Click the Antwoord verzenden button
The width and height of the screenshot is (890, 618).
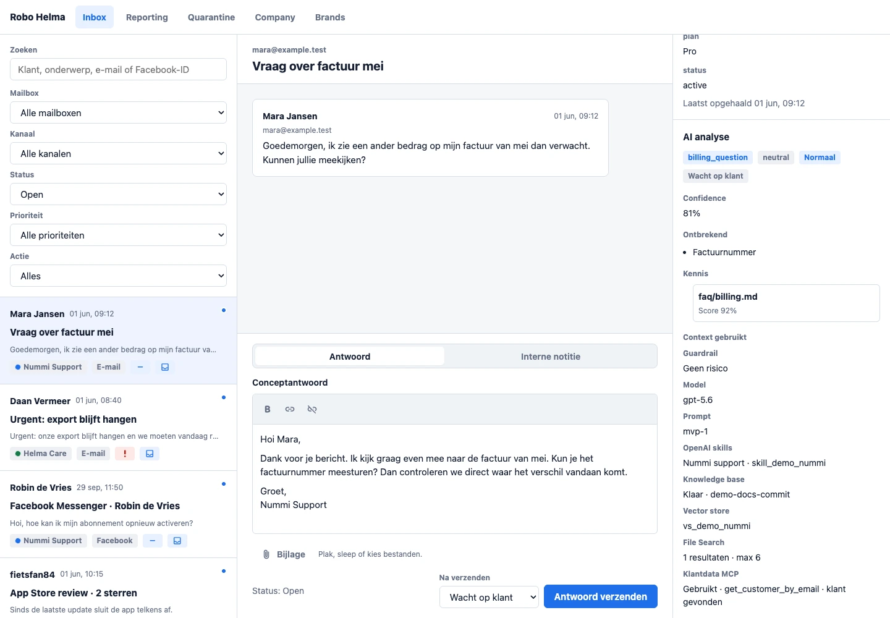pos(601,597)
